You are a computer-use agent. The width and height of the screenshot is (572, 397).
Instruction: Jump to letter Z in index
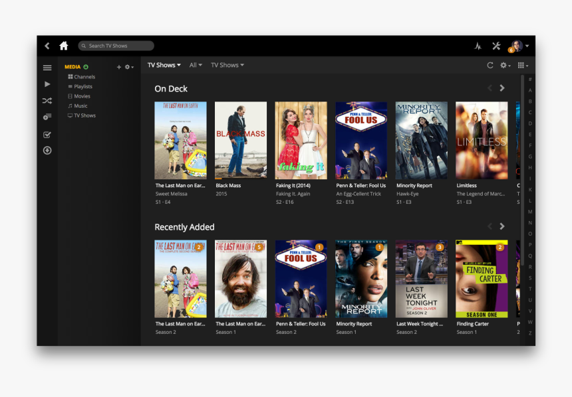pos(530,333)
